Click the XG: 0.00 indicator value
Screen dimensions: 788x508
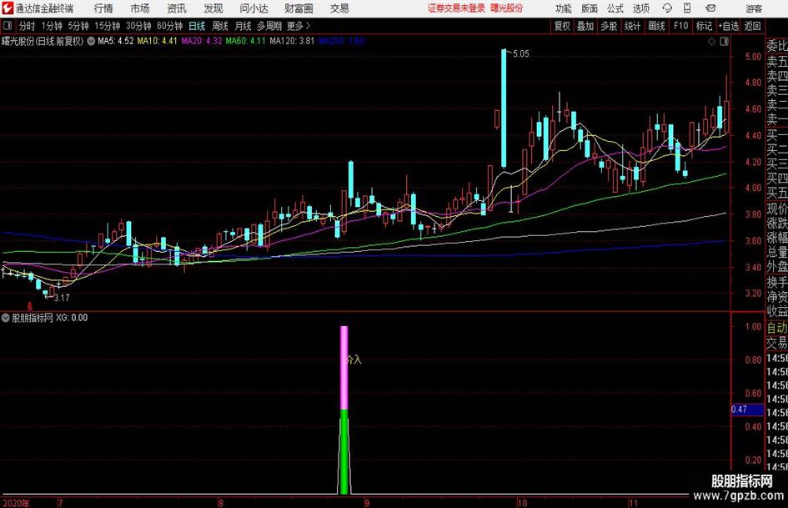tap(72, 317)
